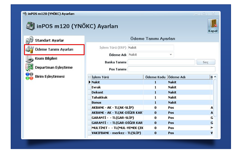235x150 pixels.
Task: Click Ödeme Kodu cell of Evrak row
Action: pyautogui.click(x=155, y=87)
